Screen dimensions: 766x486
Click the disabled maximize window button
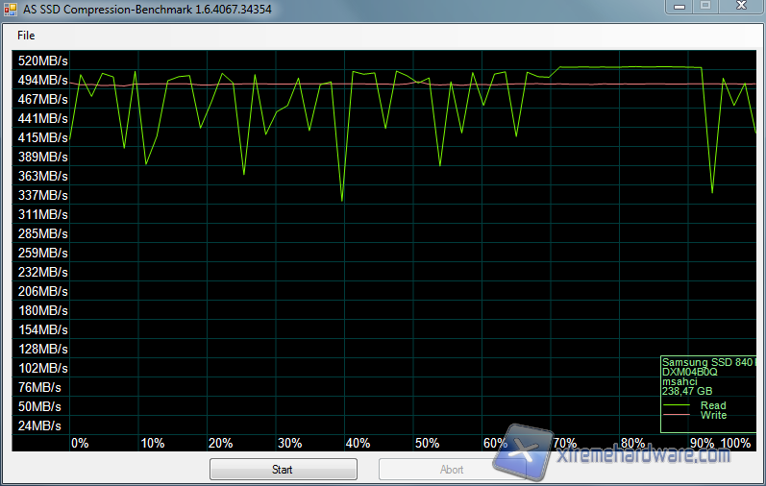click(704, 6)
